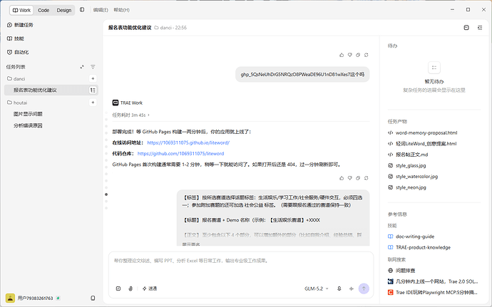Click the 新建任务 icon in the sidebar

[9, 25]
